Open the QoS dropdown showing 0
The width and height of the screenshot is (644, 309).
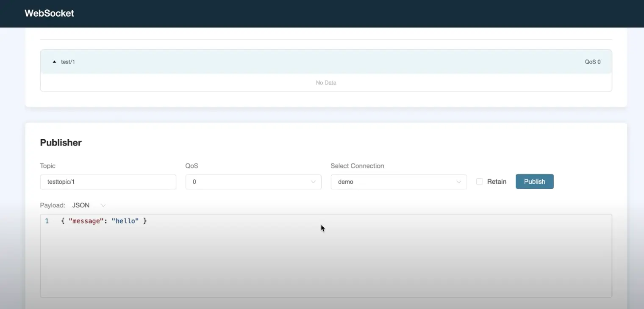[253, 182]
